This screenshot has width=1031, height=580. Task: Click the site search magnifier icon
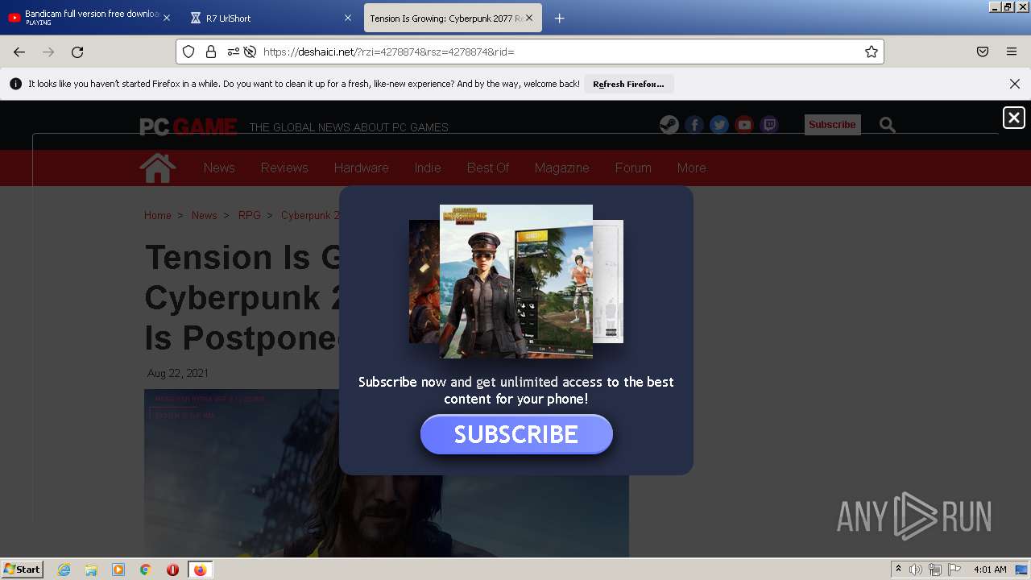888,125
